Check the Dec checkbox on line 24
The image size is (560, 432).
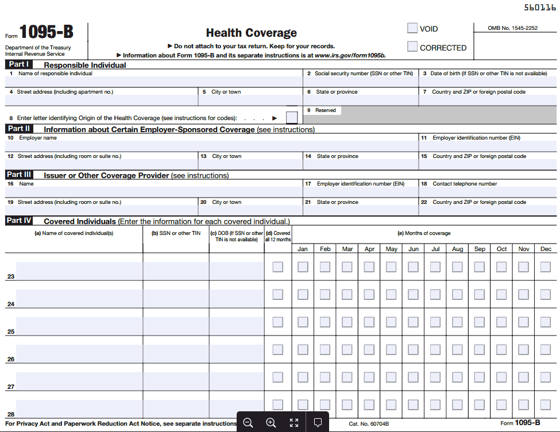click(546, 295)
